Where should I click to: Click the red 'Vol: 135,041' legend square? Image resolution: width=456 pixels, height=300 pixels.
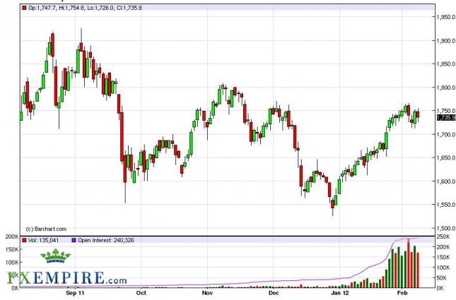[24, 241]
